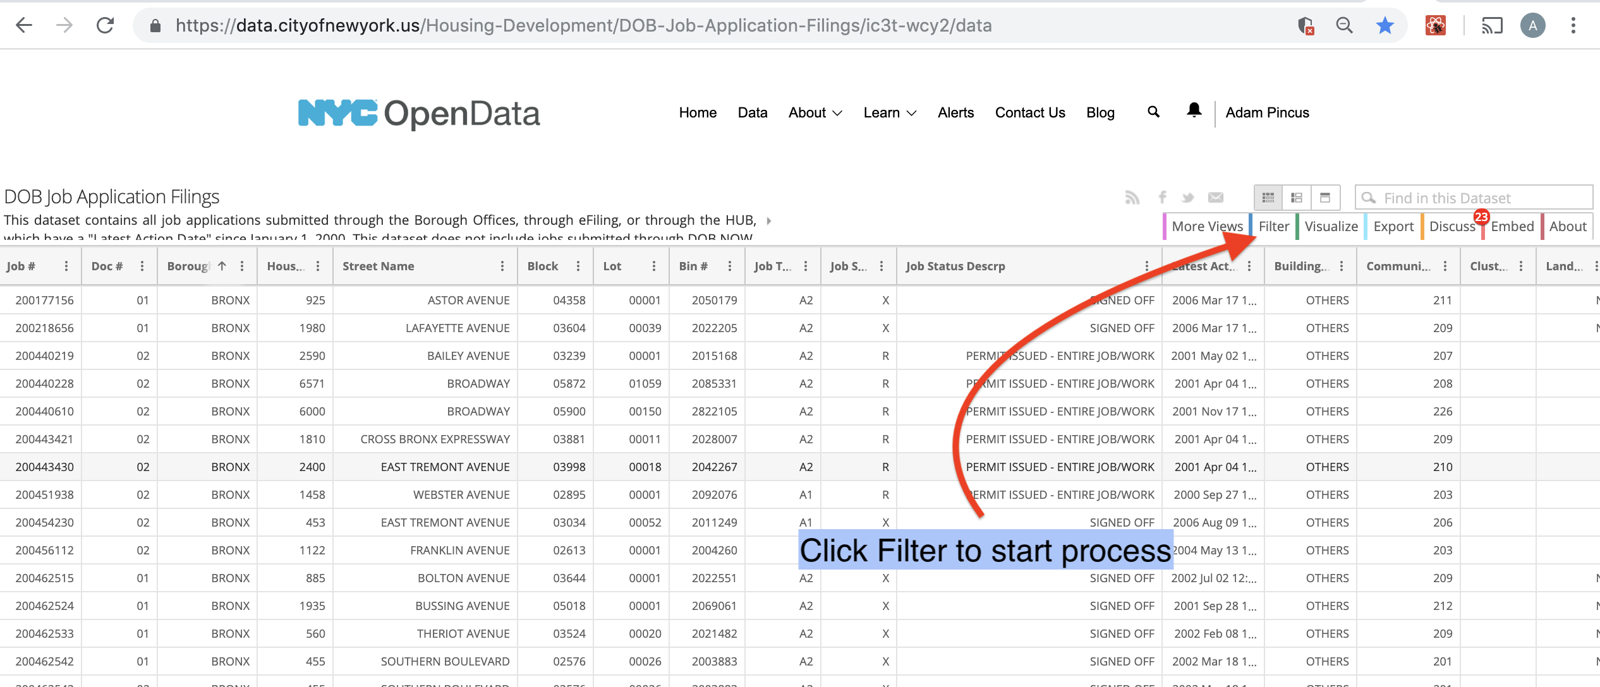
Task: Open the Visualize tab
Action: (x=1331, y=226)
